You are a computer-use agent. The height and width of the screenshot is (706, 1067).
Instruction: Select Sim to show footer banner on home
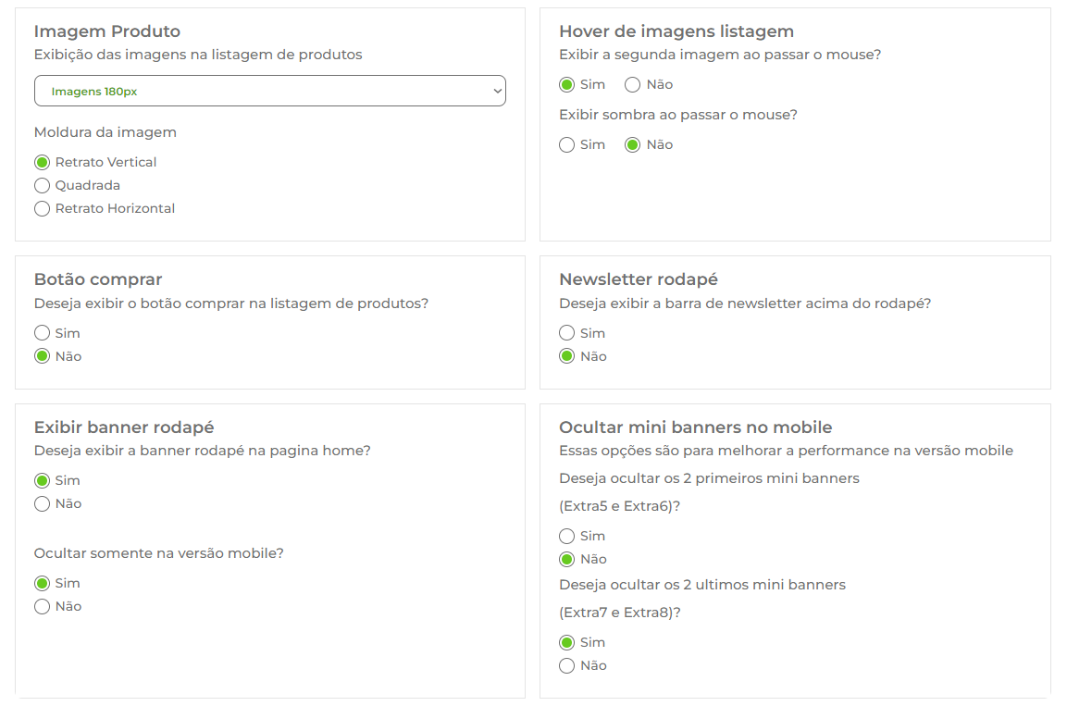42,480
